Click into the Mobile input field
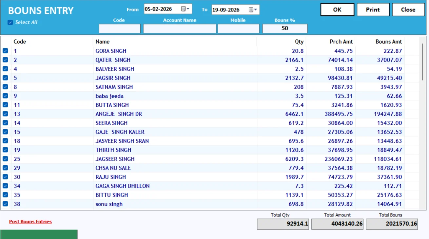The width and height of the screenshot is (429, 239). tap(238, 29)
